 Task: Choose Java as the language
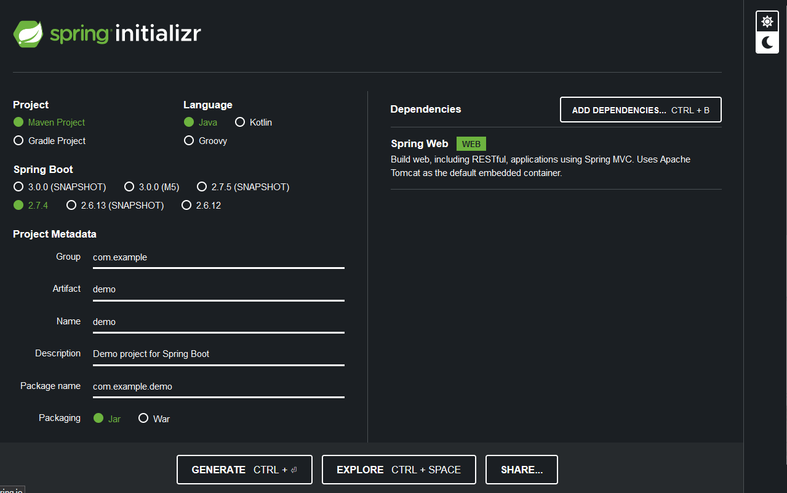point(201,122)
